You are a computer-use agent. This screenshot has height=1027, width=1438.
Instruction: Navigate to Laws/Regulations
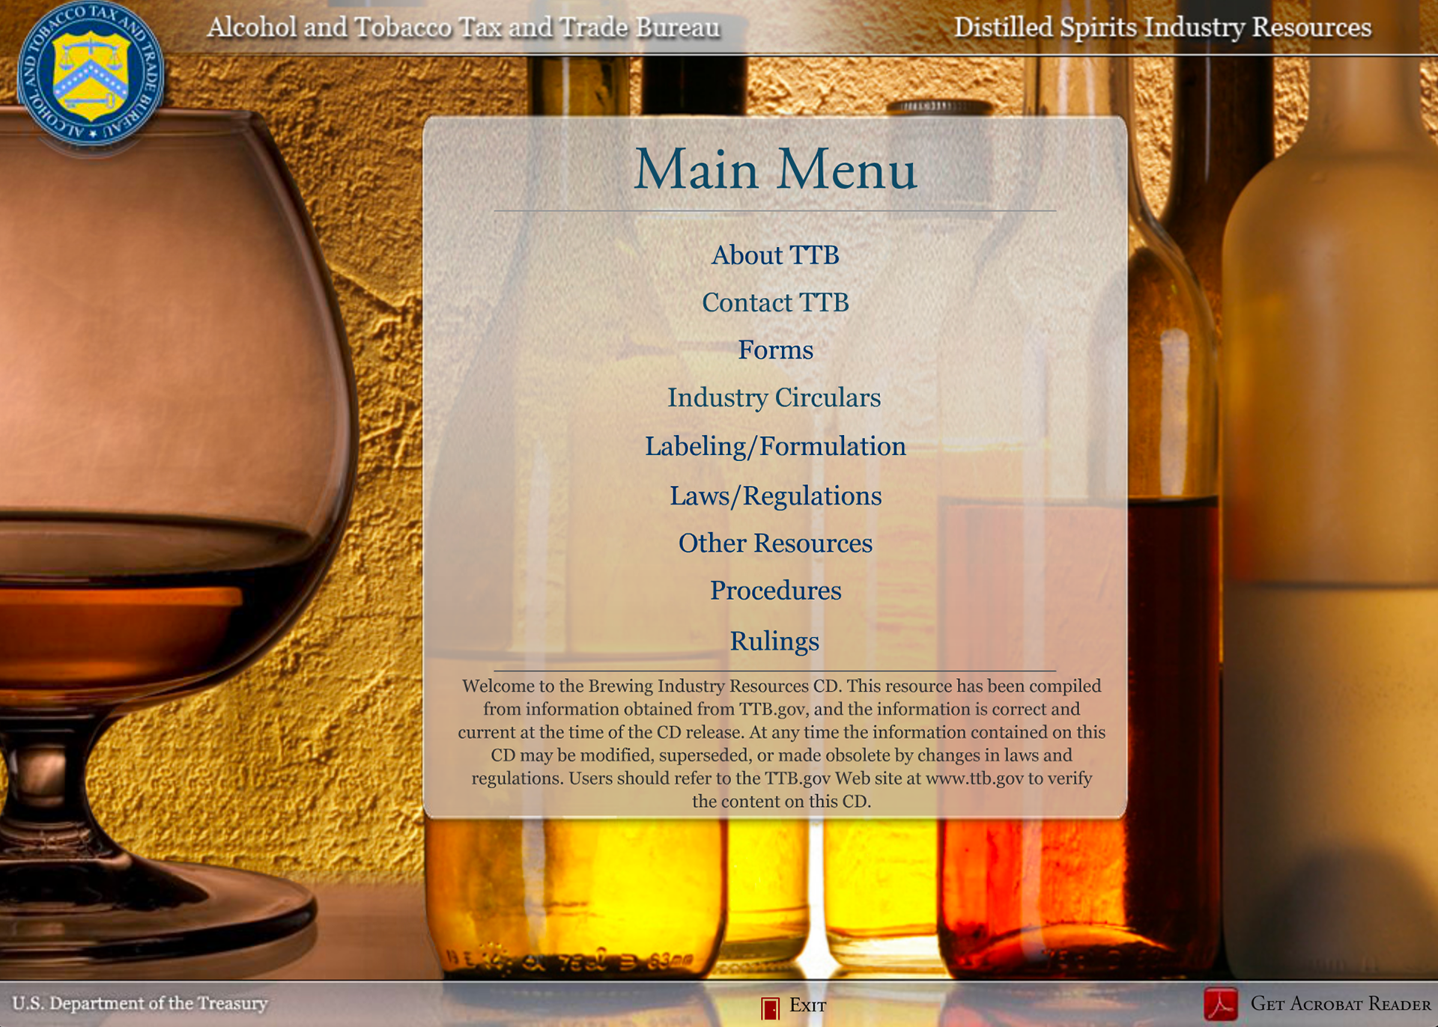coord(775,496)
